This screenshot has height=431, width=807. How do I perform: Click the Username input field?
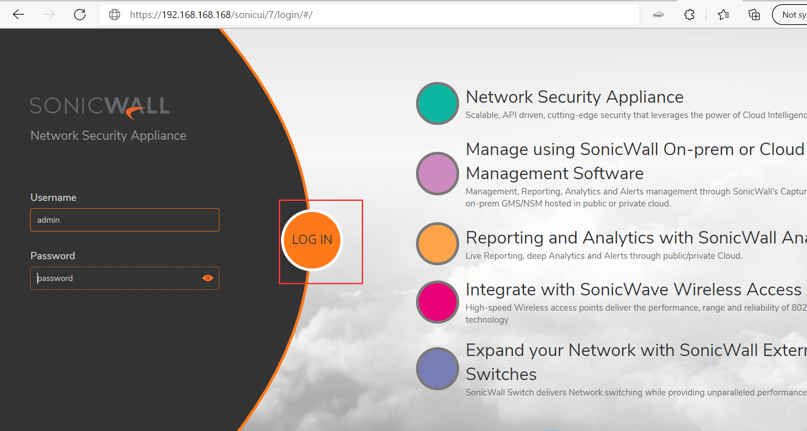125,220
